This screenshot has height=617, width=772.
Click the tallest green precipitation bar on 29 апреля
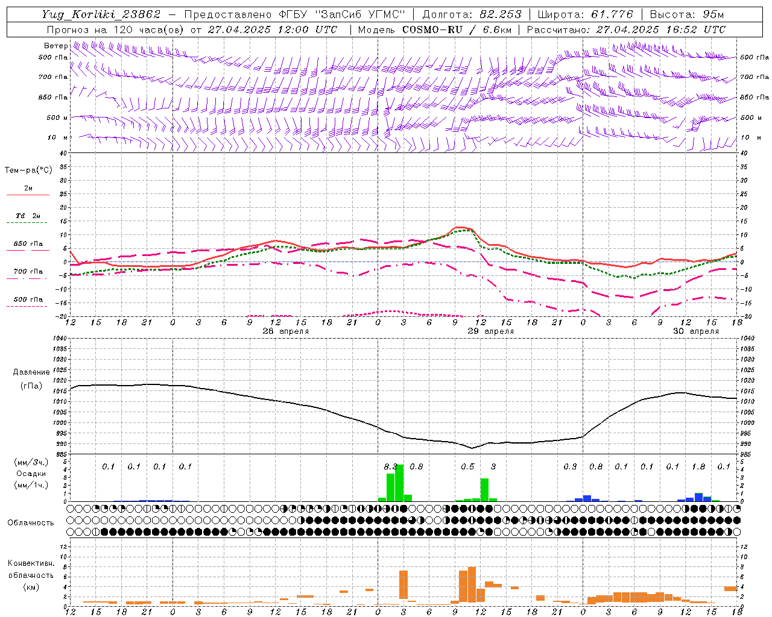click(399, 483)
